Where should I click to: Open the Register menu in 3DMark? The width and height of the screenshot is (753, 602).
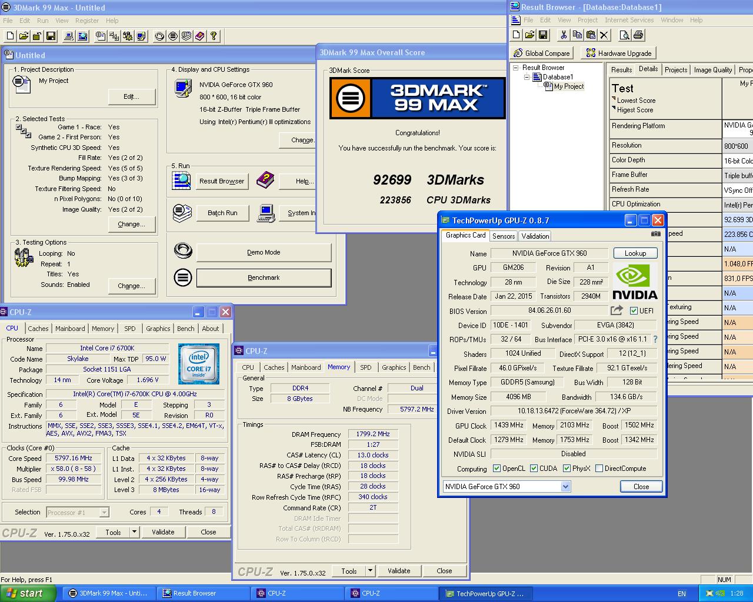click(87, 21)
